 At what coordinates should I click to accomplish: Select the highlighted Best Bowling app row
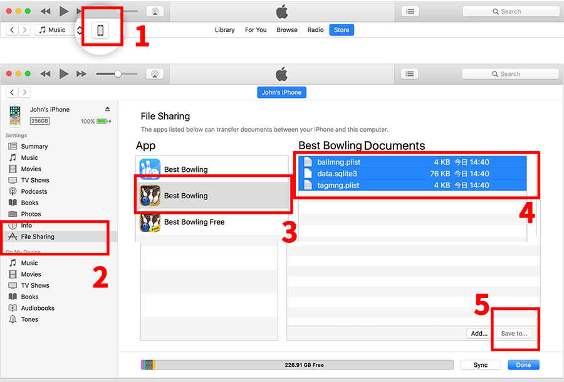pyautogui.click(x=212, y=196)
